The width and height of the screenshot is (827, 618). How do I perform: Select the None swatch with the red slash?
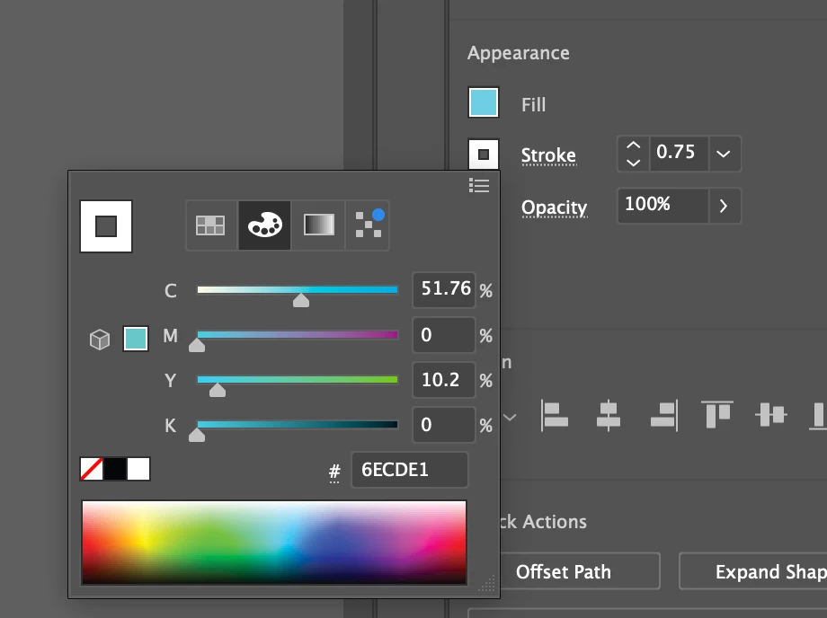coord(92,469)
